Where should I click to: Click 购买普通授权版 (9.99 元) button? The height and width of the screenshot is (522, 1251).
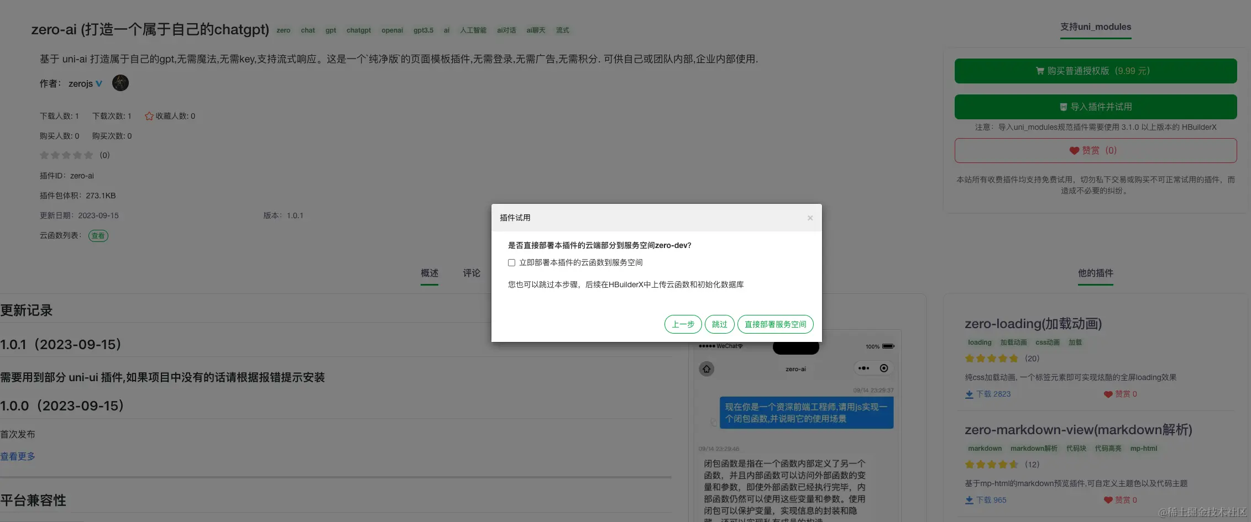point(1095,71)
